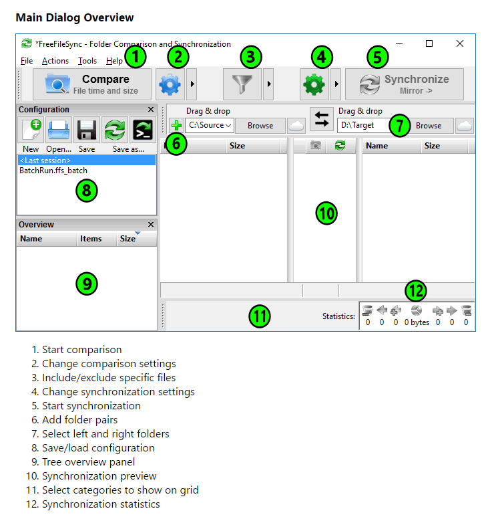Click 'Change synchronization settings' list item
Image resolution: width=482 pixels, height=519 pixels.
[118, 392]
